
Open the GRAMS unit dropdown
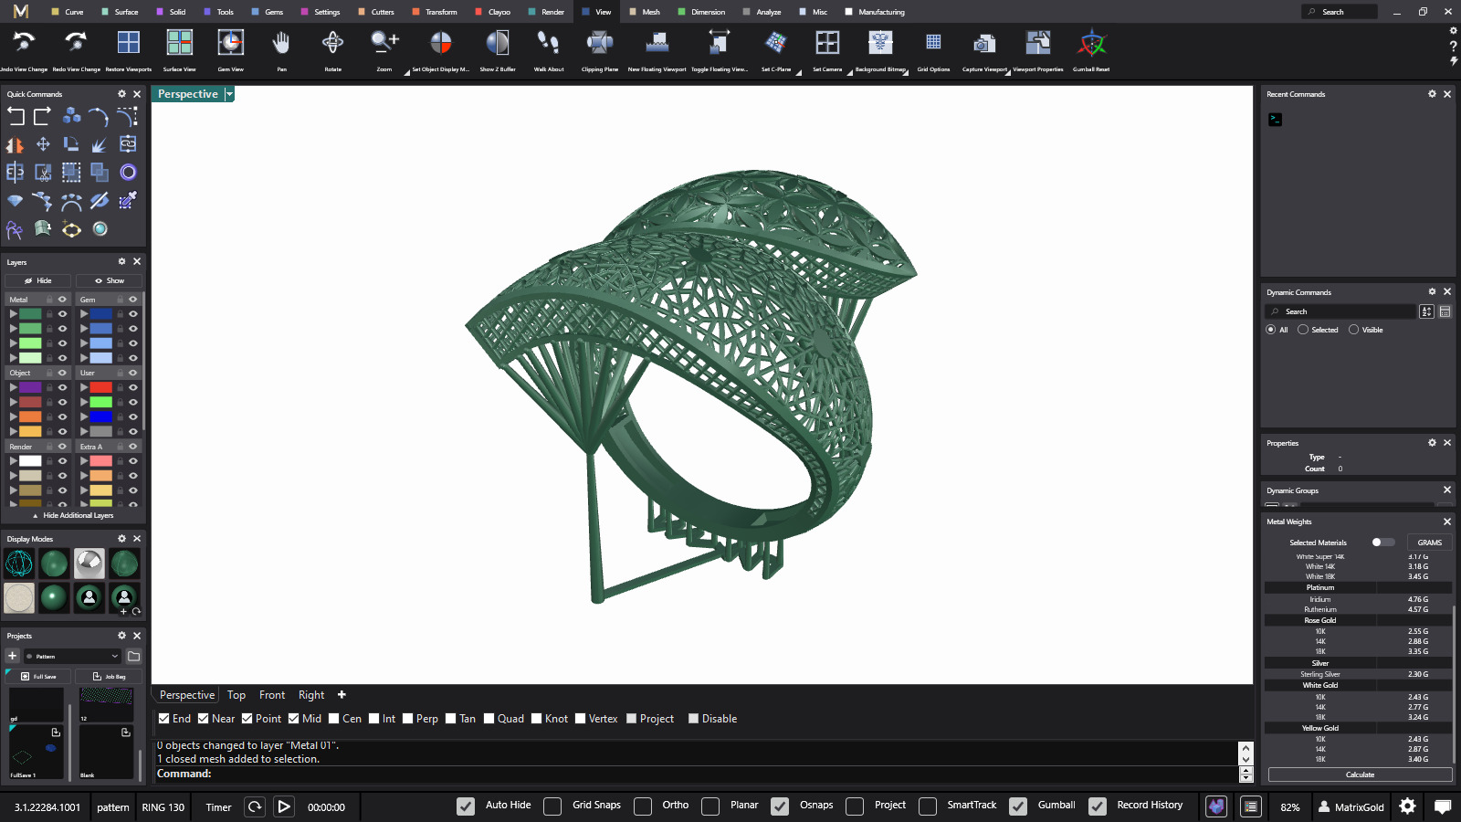[1429, 543]
